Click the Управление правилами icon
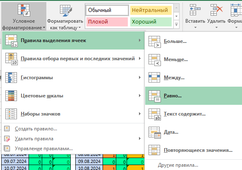The image size is (242, 170). tap(7, 149)
